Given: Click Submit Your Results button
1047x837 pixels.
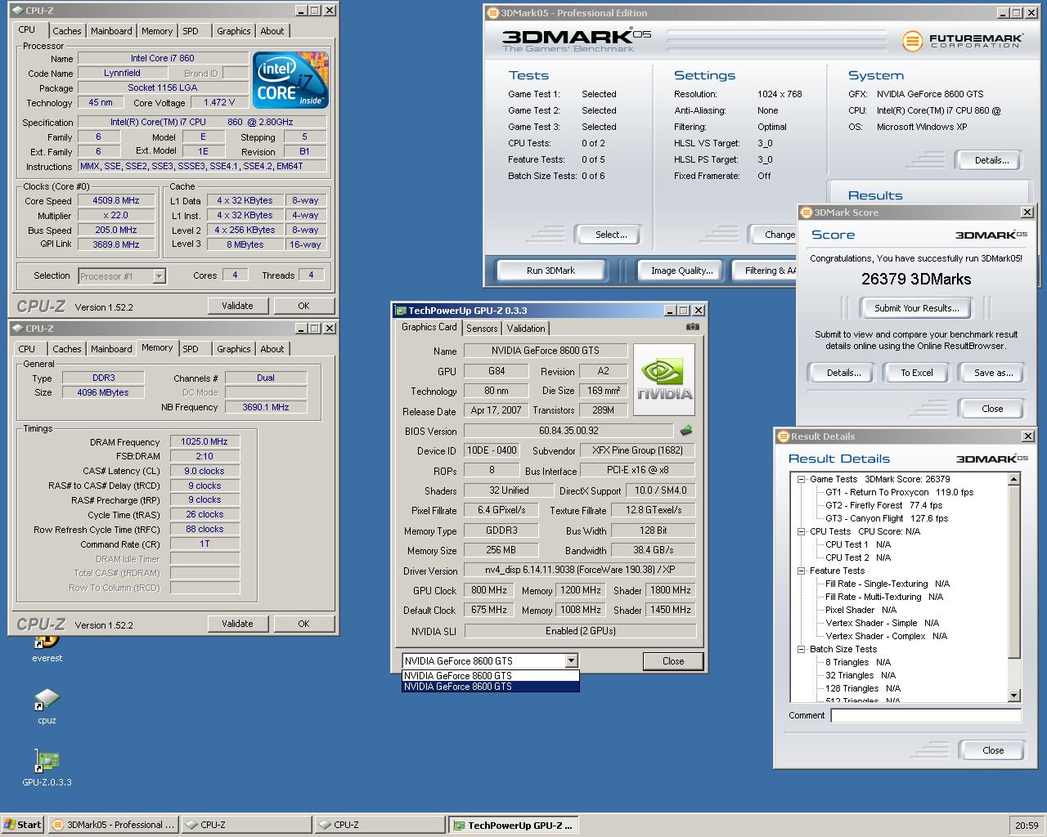Looking at the screenshot, I should coord(916,308).
